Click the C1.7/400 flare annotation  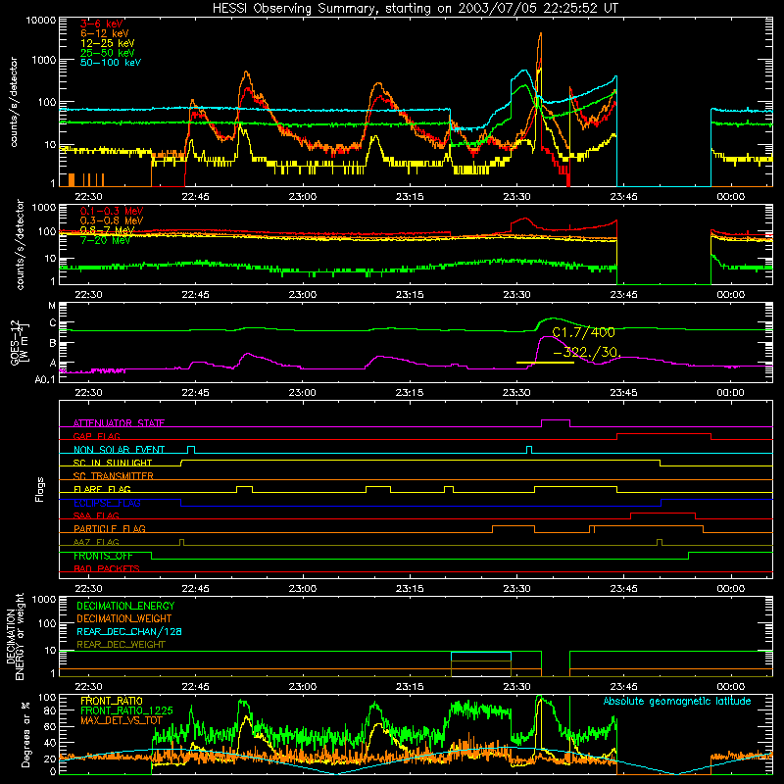pos(583,332)
